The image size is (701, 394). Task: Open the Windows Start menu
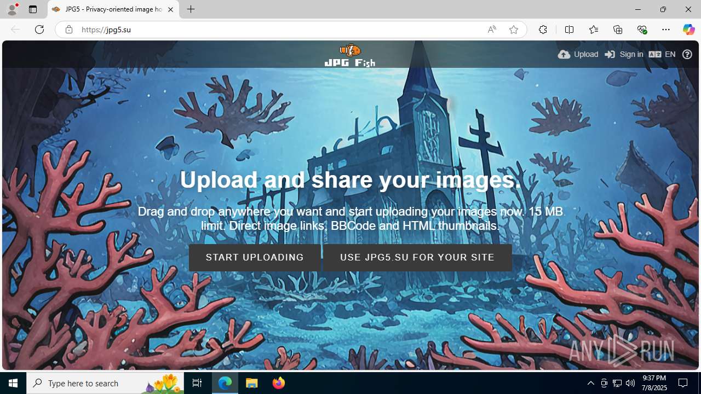[13, 383]
